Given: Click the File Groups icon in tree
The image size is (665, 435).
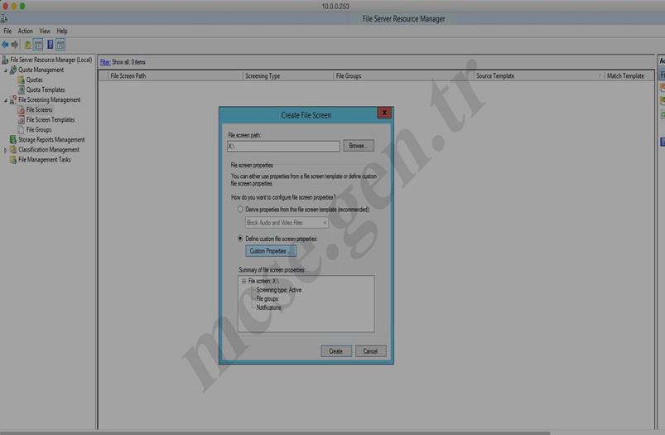Looking at the screenshot, I should click(x=22, y=130).
